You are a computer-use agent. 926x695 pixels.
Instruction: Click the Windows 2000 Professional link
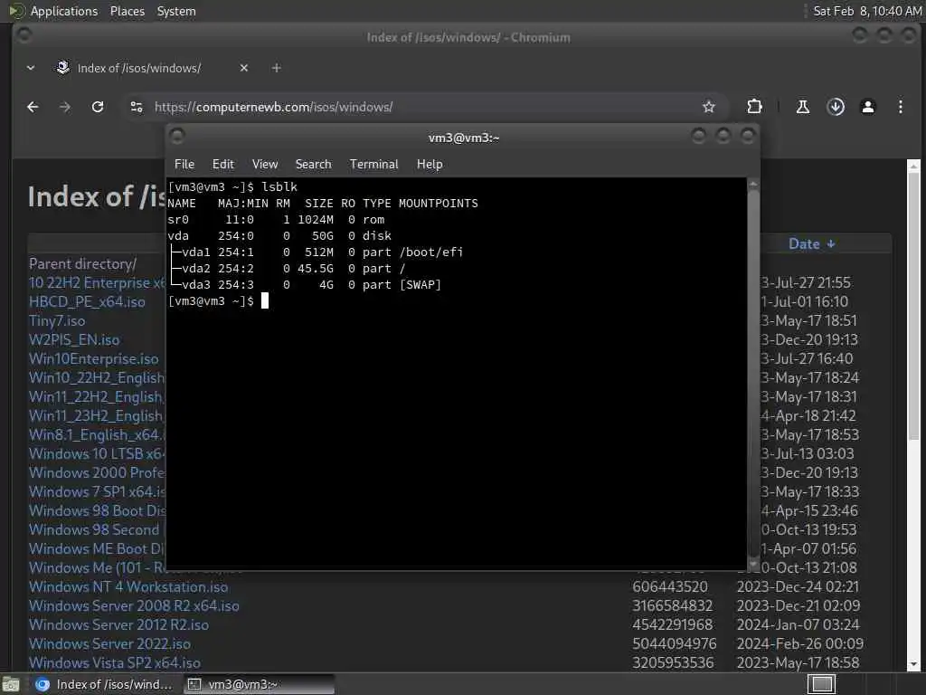(98, 472)
